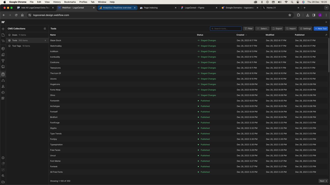Screen dimensions: 330x185
Task: Open the Help question mark icon
Action: tap(3, 164)
